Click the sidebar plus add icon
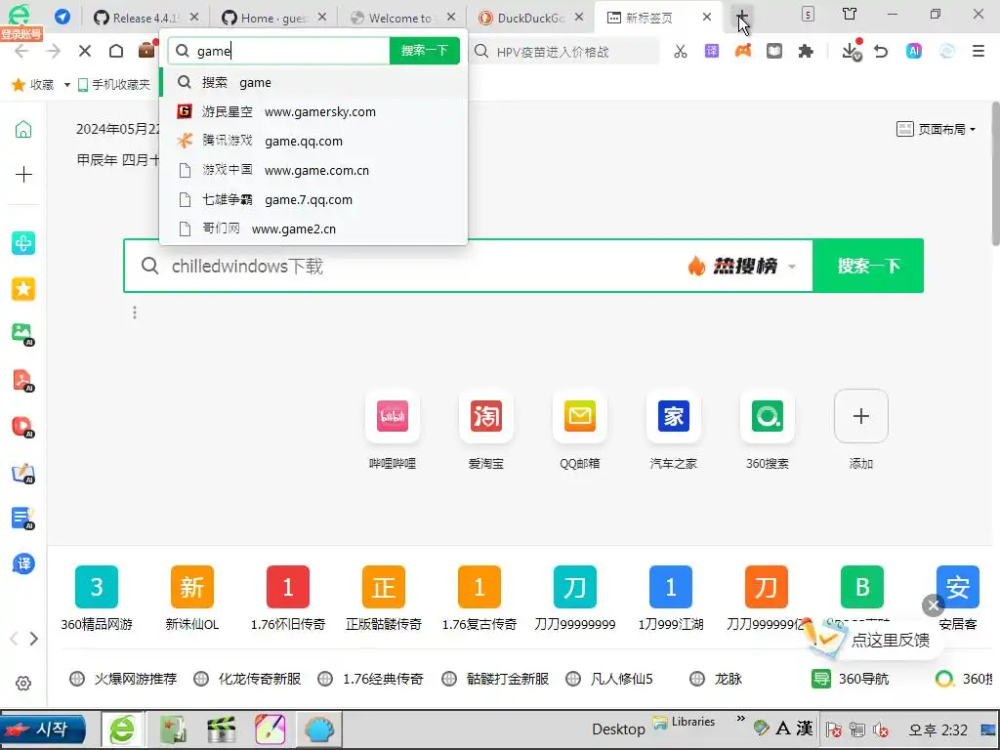 pyautogui.click(x=23, y=174)
